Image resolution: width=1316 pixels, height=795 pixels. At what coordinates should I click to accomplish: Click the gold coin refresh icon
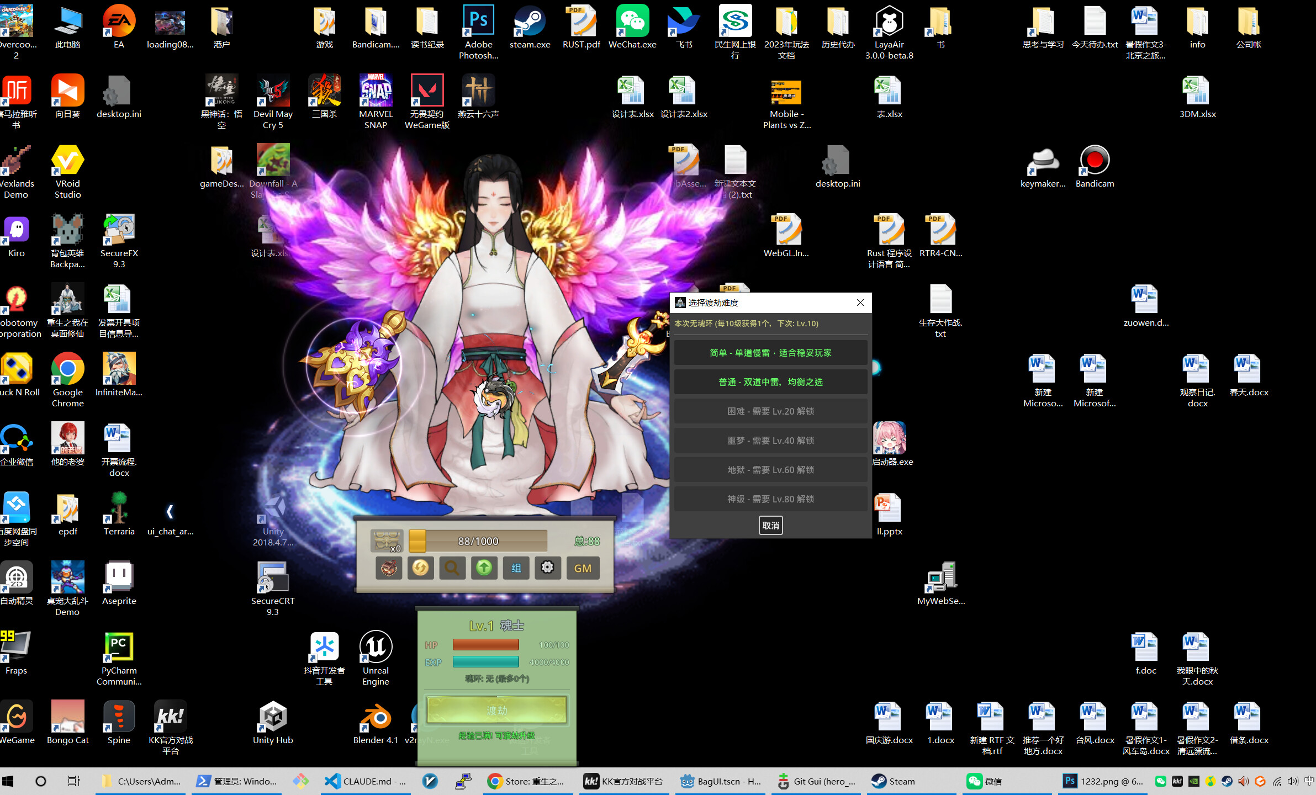(420, 568)
